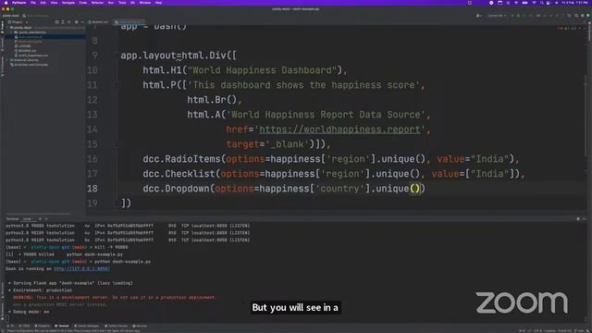Open the Refactor menu
Image resolution: width=592 pixels, height=333 pixels.
[97, 3]
